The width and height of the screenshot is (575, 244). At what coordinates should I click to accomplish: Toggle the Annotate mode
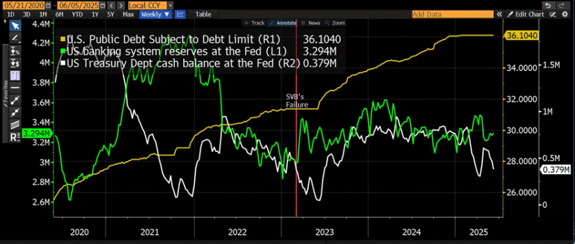[282, 23]
